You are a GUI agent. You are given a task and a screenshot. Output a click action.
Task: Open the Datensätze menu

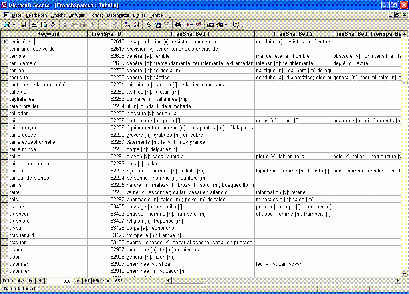coord(118,16)
